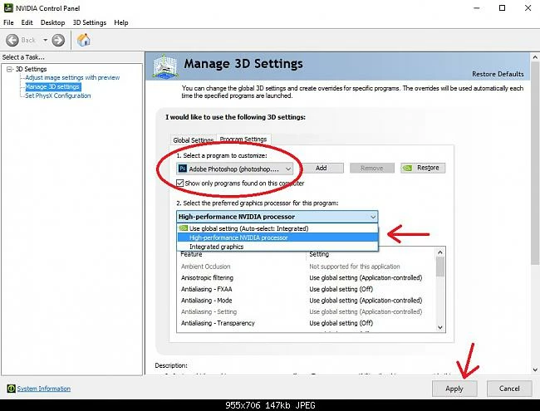Viewport: 540px width, 411px height.
Task: Click the Forward arrow icon
Action: click(x=58, y=41)
